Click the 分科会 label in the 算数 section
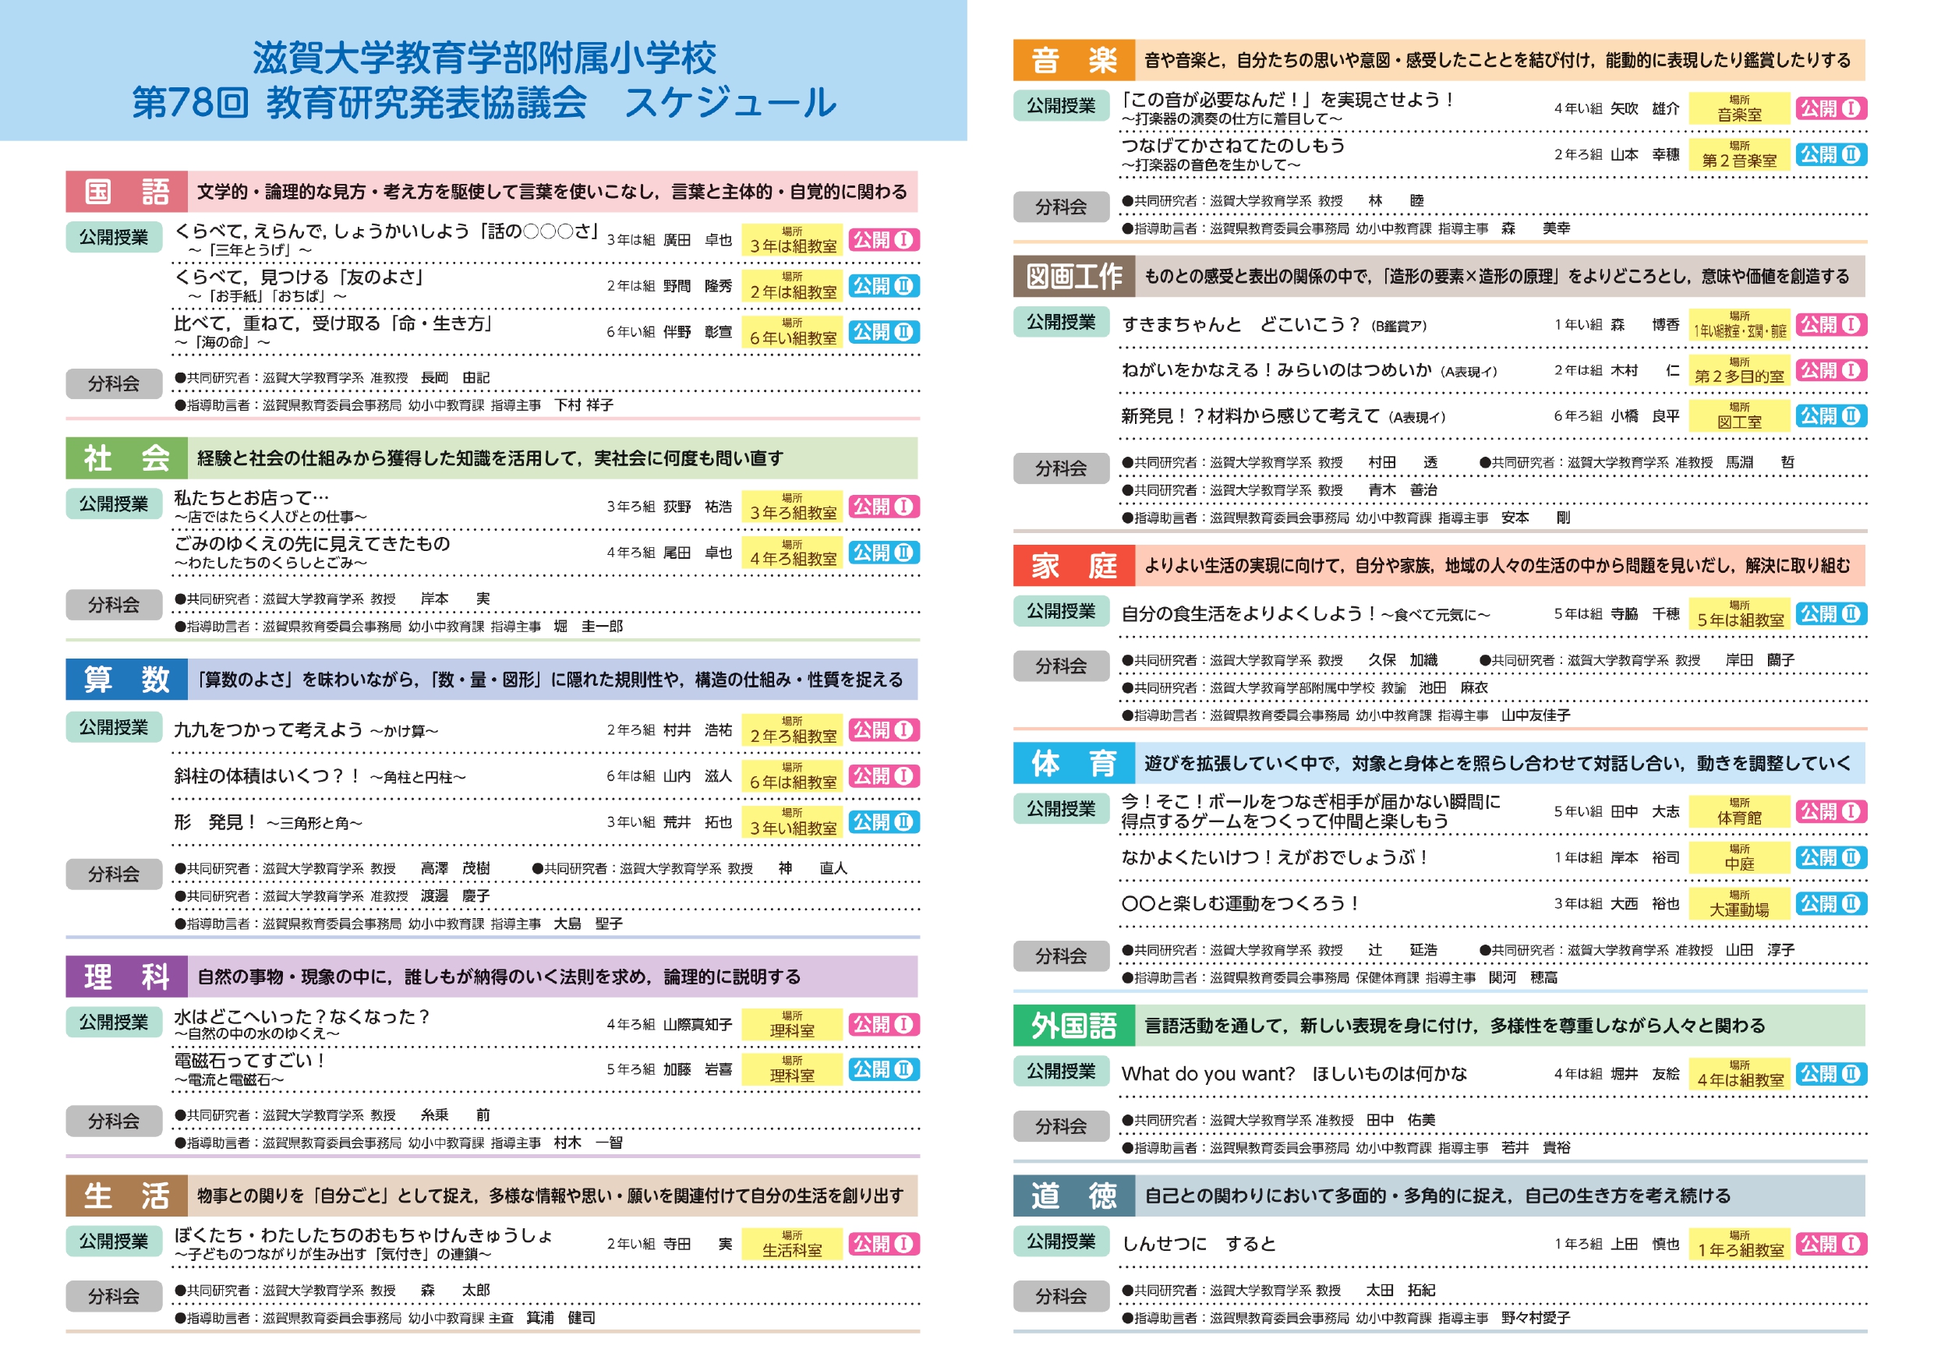 pyautogui.click(x=114, y=875)
